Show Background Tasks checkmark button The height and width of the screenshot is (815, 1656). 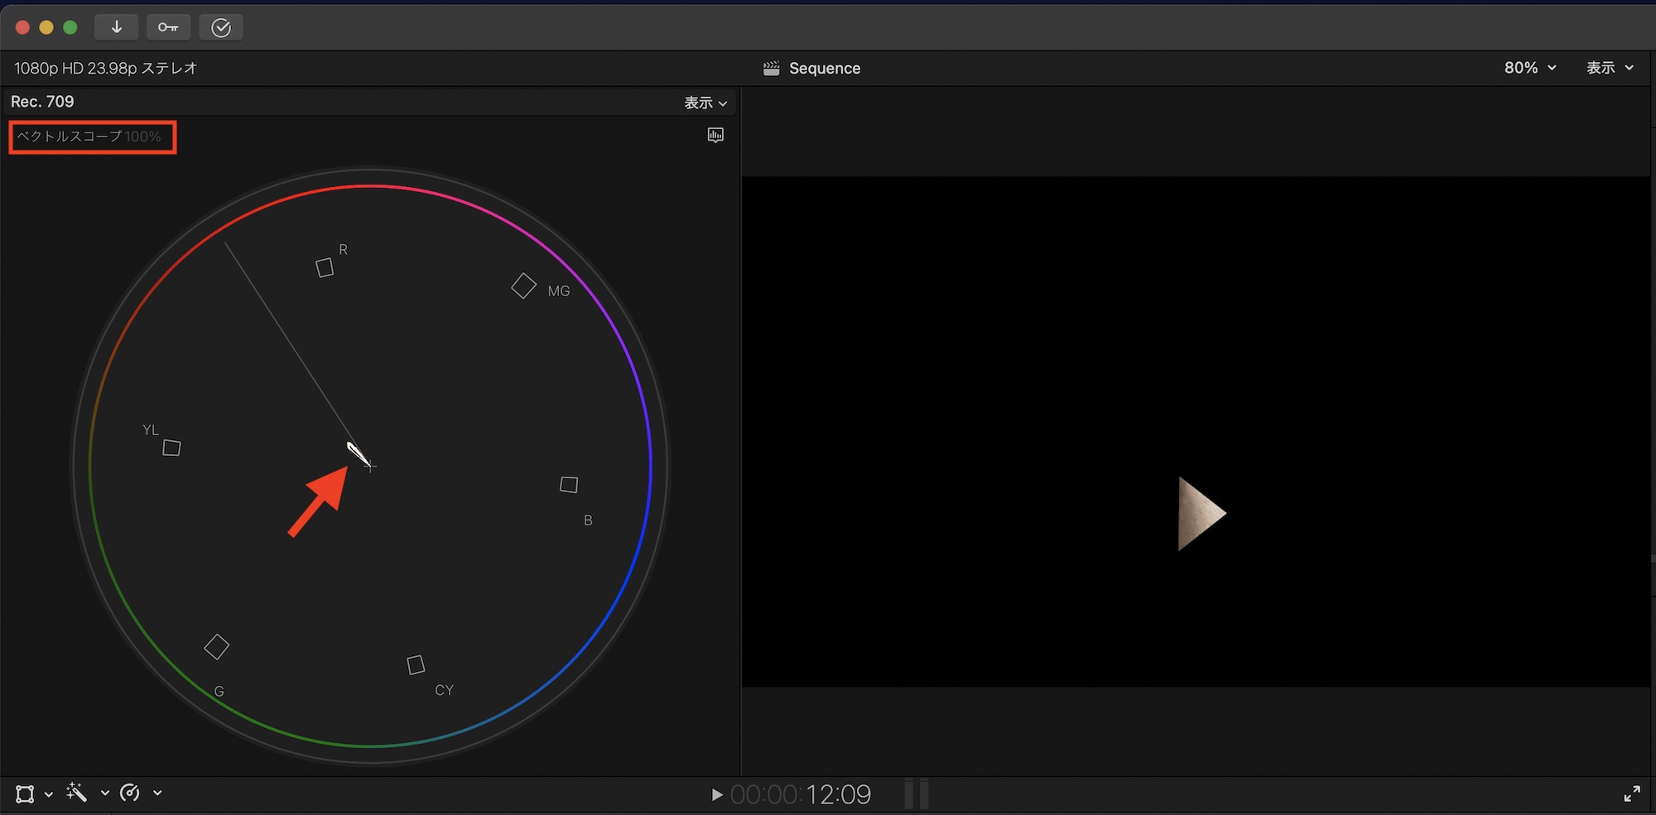coord(221,27)
